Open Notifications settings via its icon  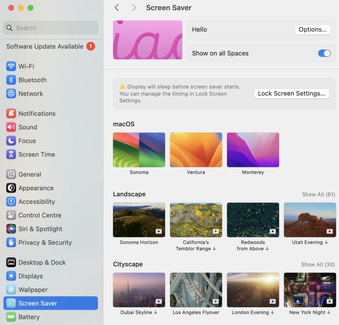tap(11, 114)
